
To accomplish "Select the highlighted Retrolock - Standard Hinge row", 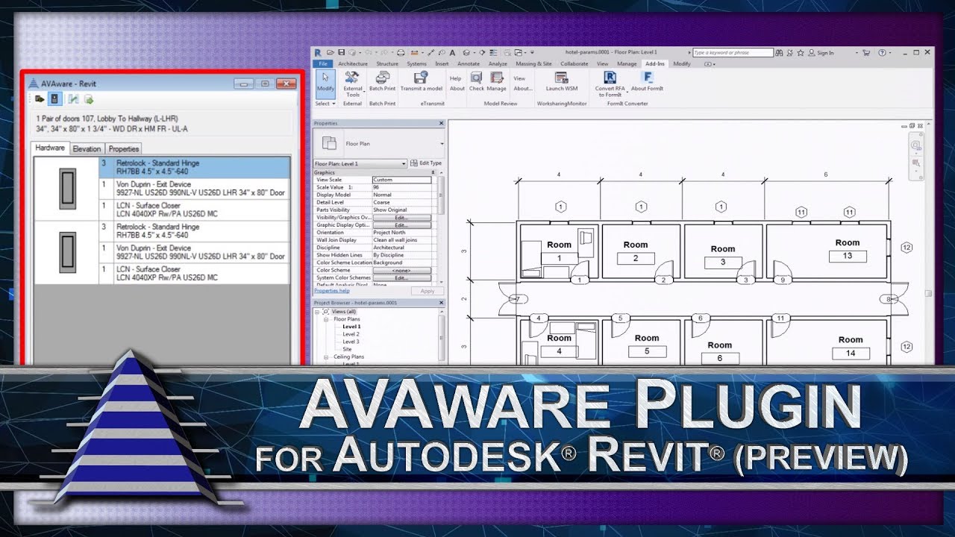I will 194,167.
